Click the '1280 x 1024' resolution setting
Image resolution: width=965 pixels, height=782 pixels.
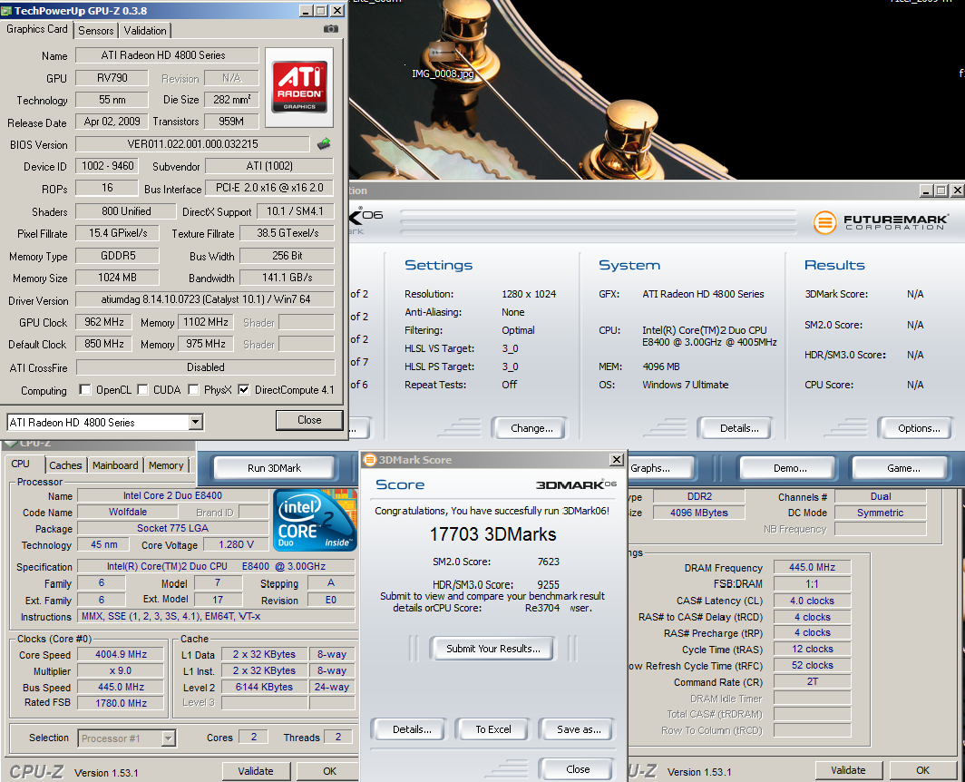coord(529,294)
